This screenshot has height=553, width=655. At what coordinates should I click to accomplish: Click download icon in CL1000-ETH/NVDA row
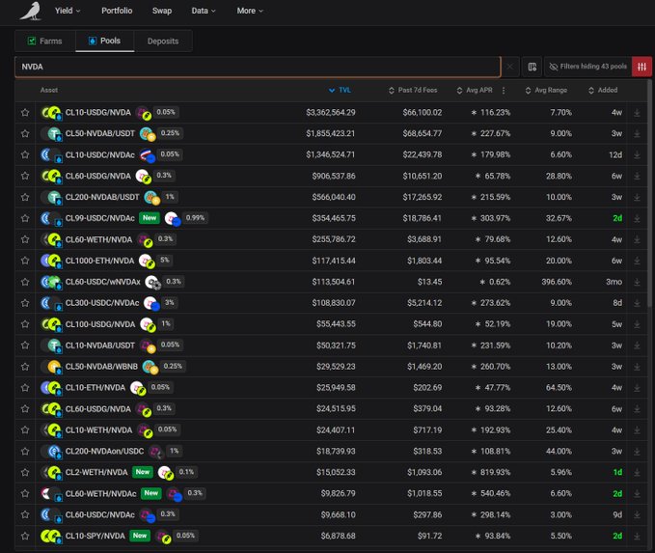click(x=637, y=261)
